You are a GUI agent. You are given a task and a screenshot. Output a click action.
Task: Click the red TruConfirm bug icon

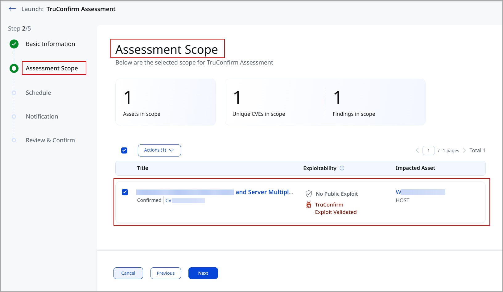(309, 205)
